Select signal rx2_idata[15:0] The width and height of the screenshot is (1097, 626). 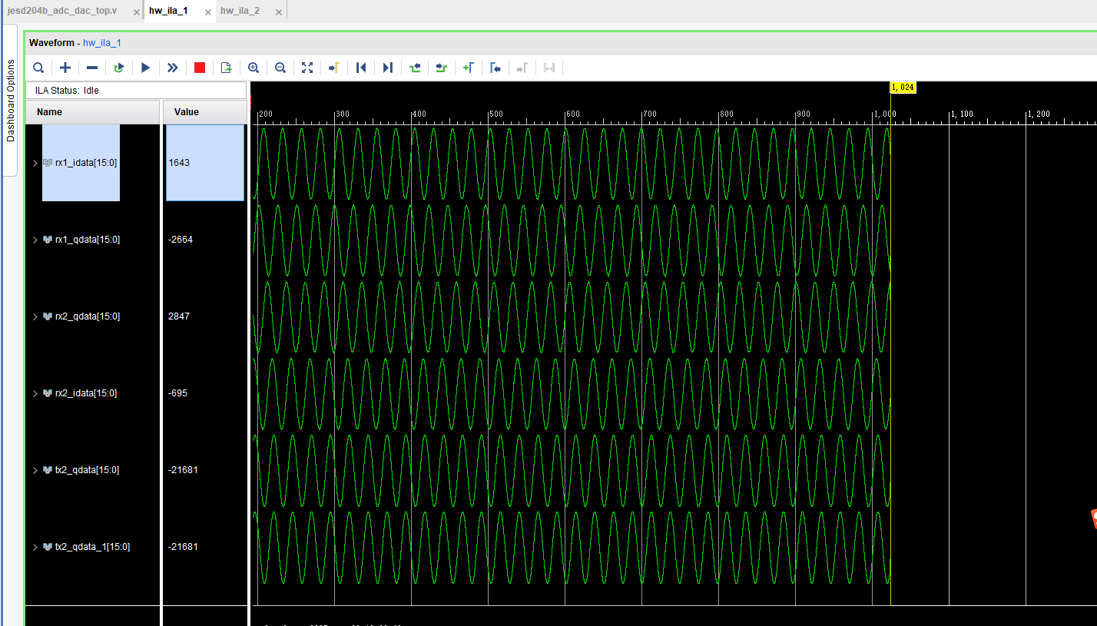[86, 393]
